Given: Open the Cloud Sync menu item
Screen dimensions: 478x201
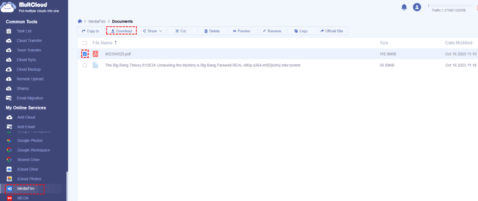Looking at the screenshot, I should pyautogui.click(x=27, y=60).
